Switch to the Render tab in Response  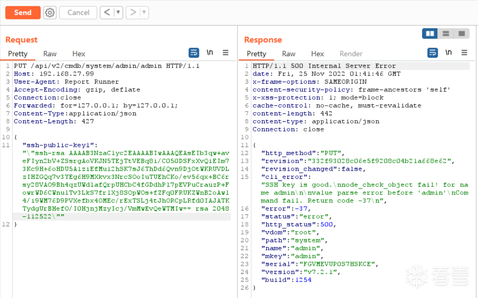click(x=351, y=54)
